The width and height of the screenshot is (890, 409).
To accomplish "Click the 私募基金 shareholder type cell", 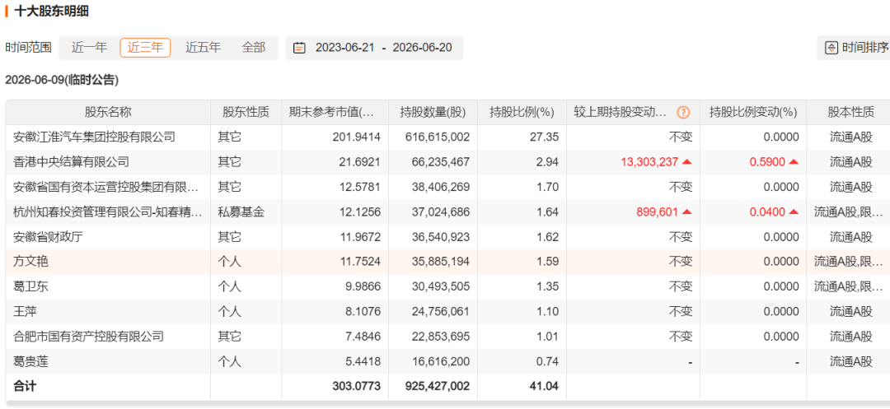I will coord(241,211).
